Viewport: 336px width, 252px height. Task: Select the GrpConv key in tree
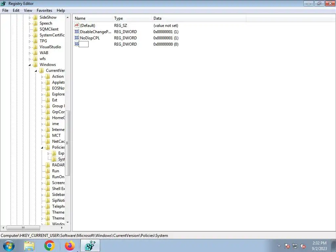coord(58,112)
